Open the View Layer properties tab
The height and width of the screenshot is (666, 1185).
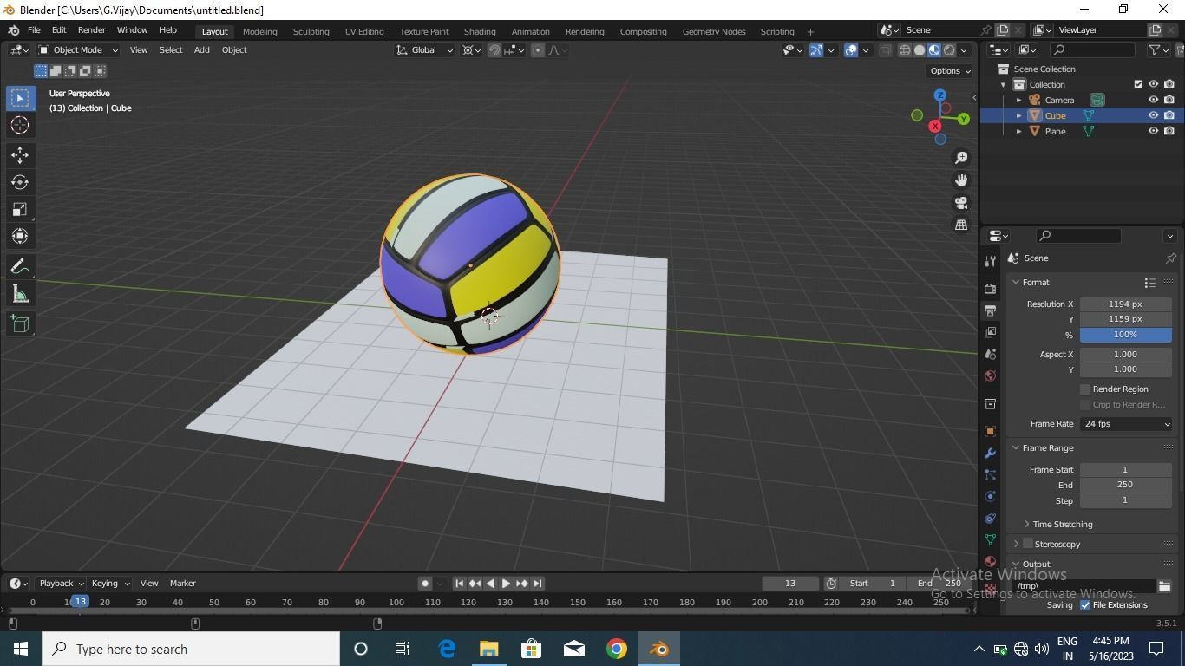click(990, 332)
